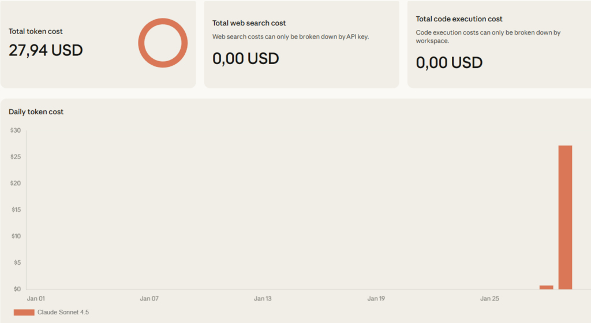Viewport: 591px width, 323px height.
Task: Click the Claude Sonnet 4.5 legend label
Action: 63,312
